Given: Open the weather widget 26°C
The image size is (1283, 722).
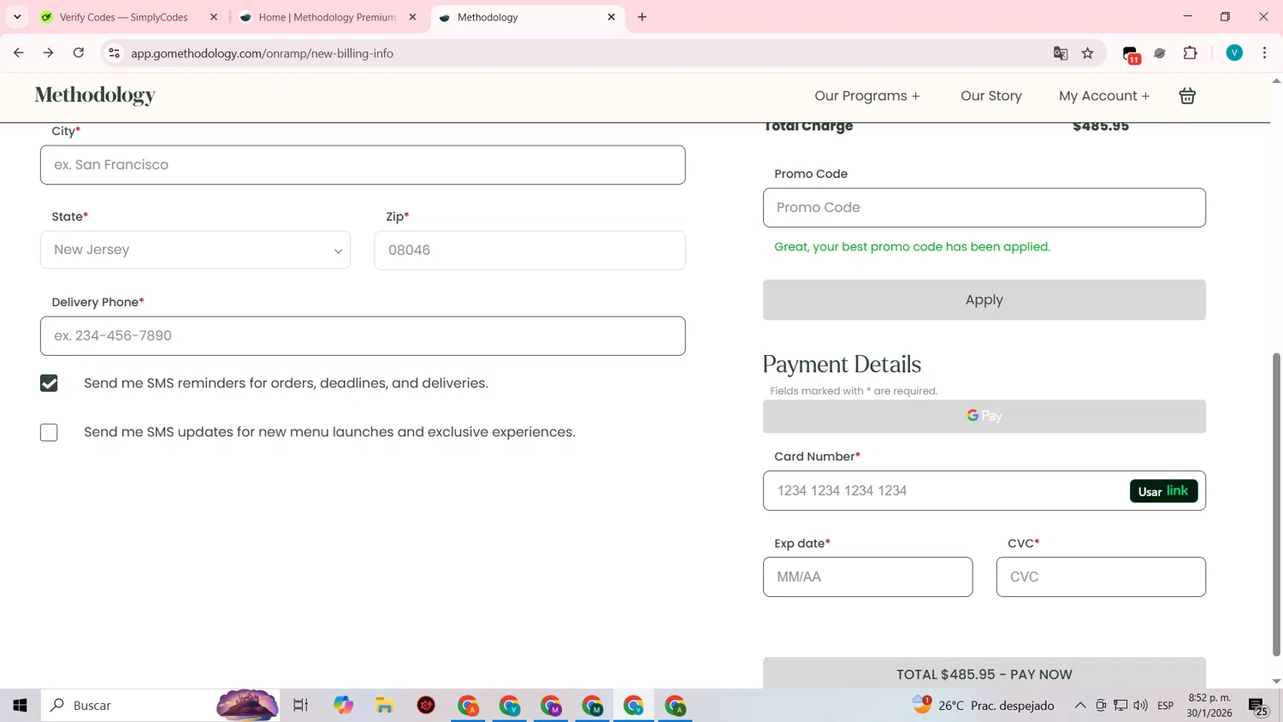Looking at the screenshot, I should (x=984, y=706).
